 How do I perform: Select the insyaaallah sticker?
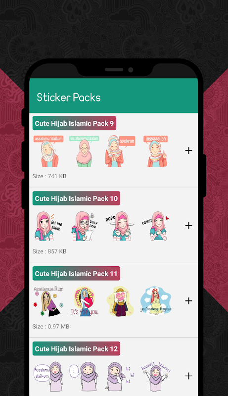[x=156, y=151]
